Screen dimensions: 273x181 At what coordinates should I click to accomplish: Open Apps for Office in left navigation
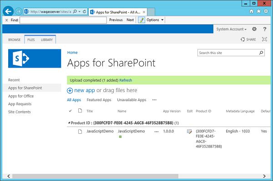pyautogui.click(x=21, y=96)
